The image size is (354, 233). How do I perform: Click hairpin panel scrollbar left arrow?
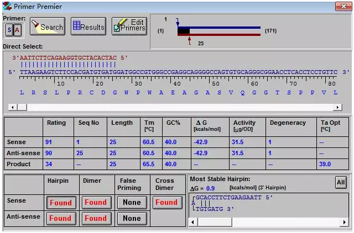pyautogui.click(x=193, y=222)
